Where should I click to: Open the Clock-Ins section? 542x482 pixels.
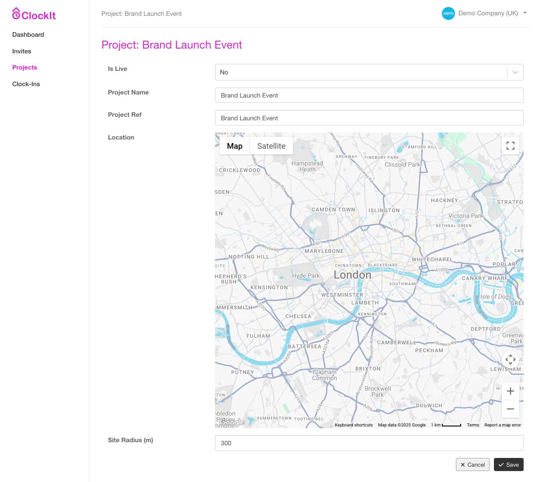coord(26,84)
